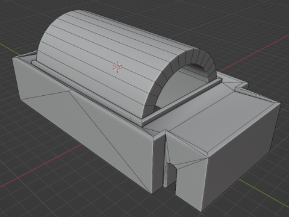Screen dimensions: 289x217
Task: Select the small corner notch behind the extension
Action: 241,86
